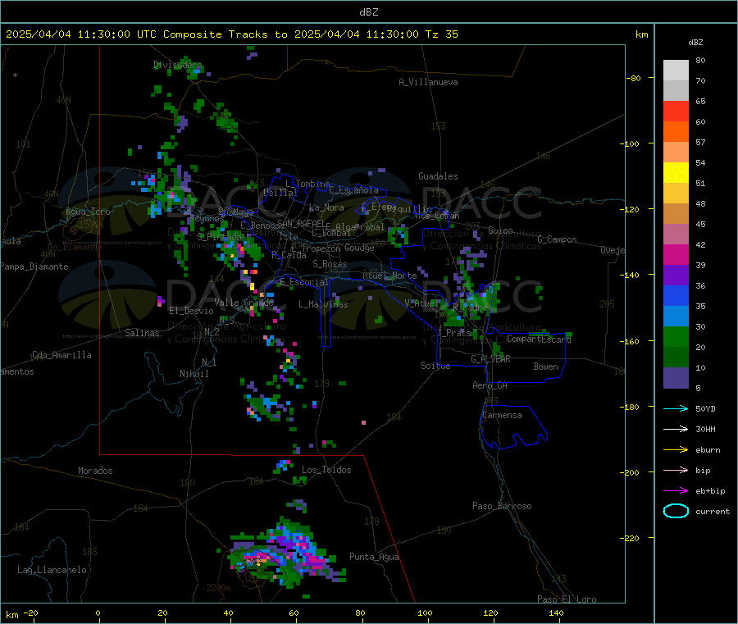
Task: Click the Paso_El_Loro map label
Action: [567, 599]
